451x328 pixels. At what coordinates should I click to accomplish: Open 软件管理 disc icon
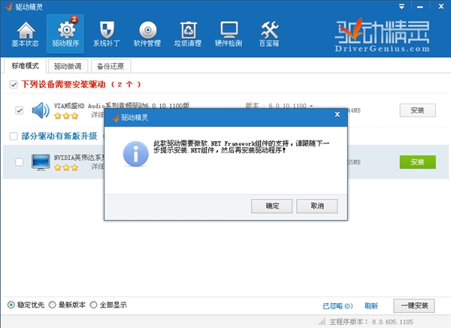point(147,34)
